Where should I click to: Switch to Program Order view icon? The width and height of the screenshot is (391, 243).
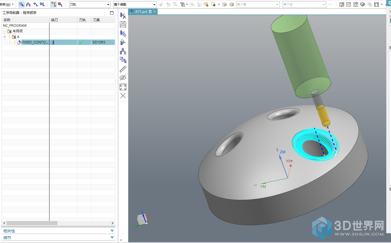(x=22, y=4)
